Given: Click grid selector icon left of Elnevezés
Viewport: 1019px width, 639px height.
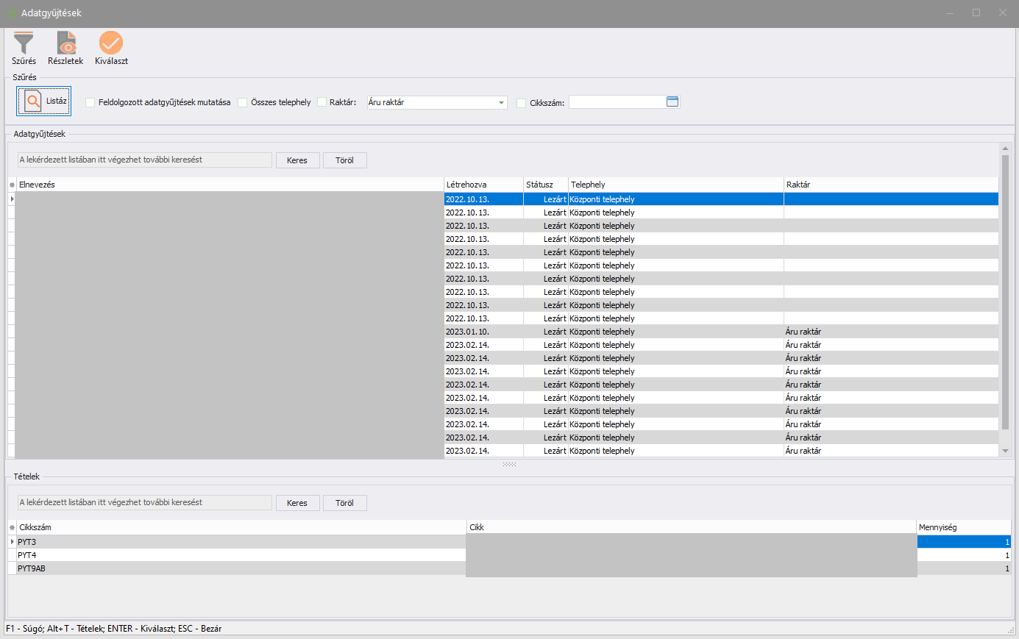Looking at the screenshot, I should point(12,185).
